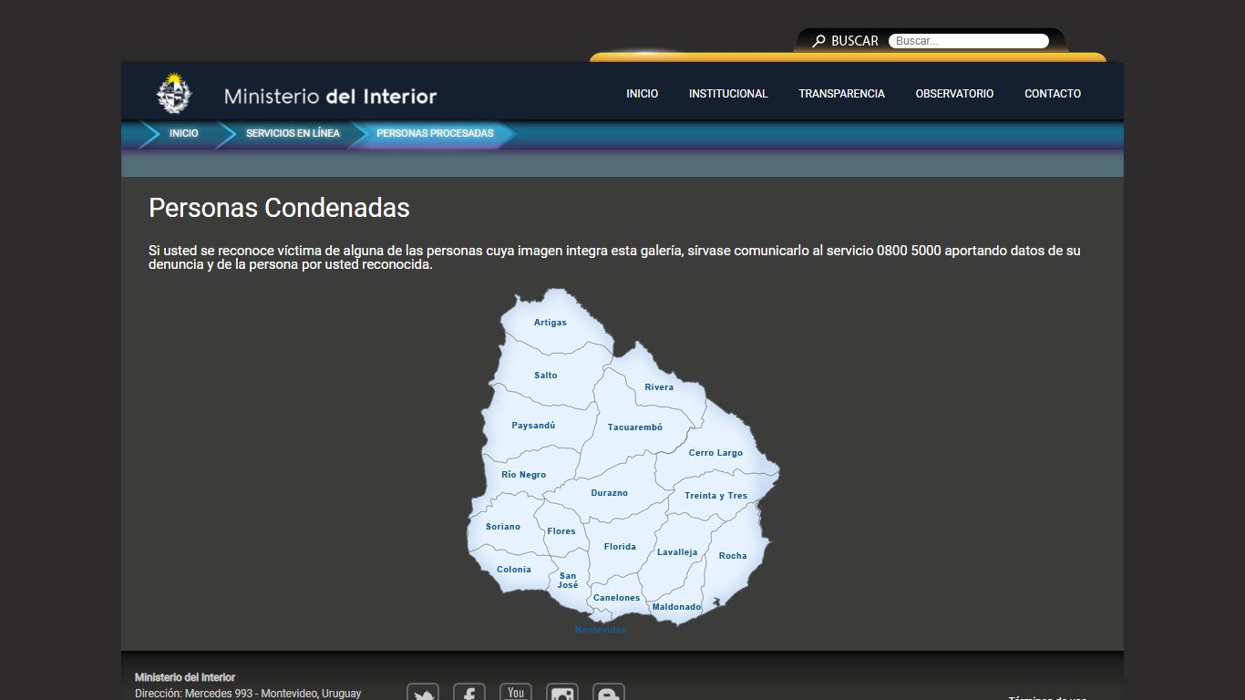The image size is (1245, 700).
Task: Select Salto department on the map
Action: pyautogui.click(x=546, y=376)
